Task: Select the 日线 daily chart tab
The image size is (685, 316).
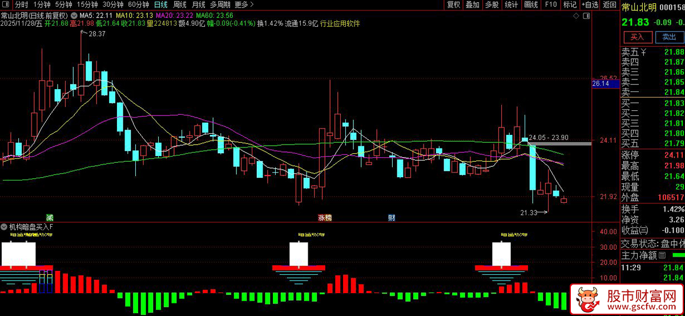Action: tap(161, 5)
